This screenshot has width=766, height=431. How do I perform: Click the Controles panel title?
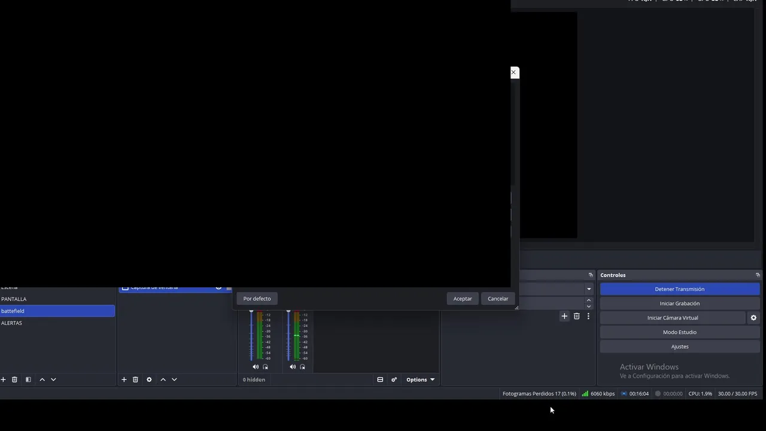613,275
